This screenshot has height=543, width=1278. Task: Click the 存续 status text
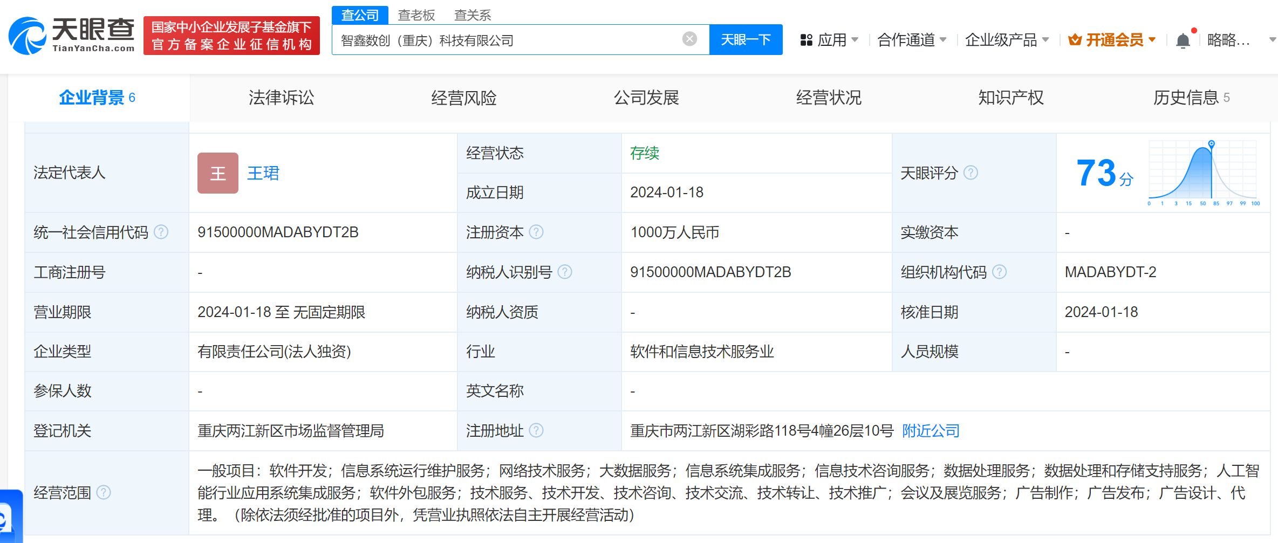(645, 153)
